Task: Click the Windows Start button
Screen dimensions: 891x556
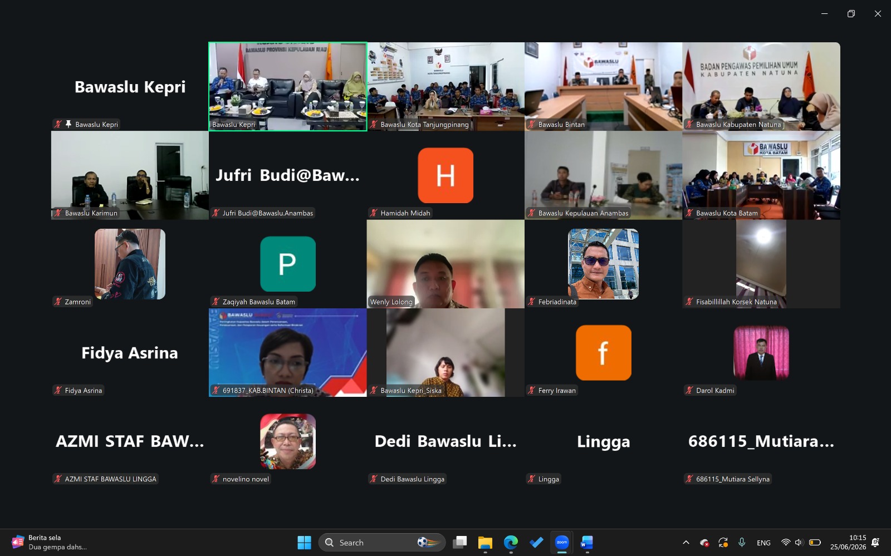Action: click(x=304, y=543)
